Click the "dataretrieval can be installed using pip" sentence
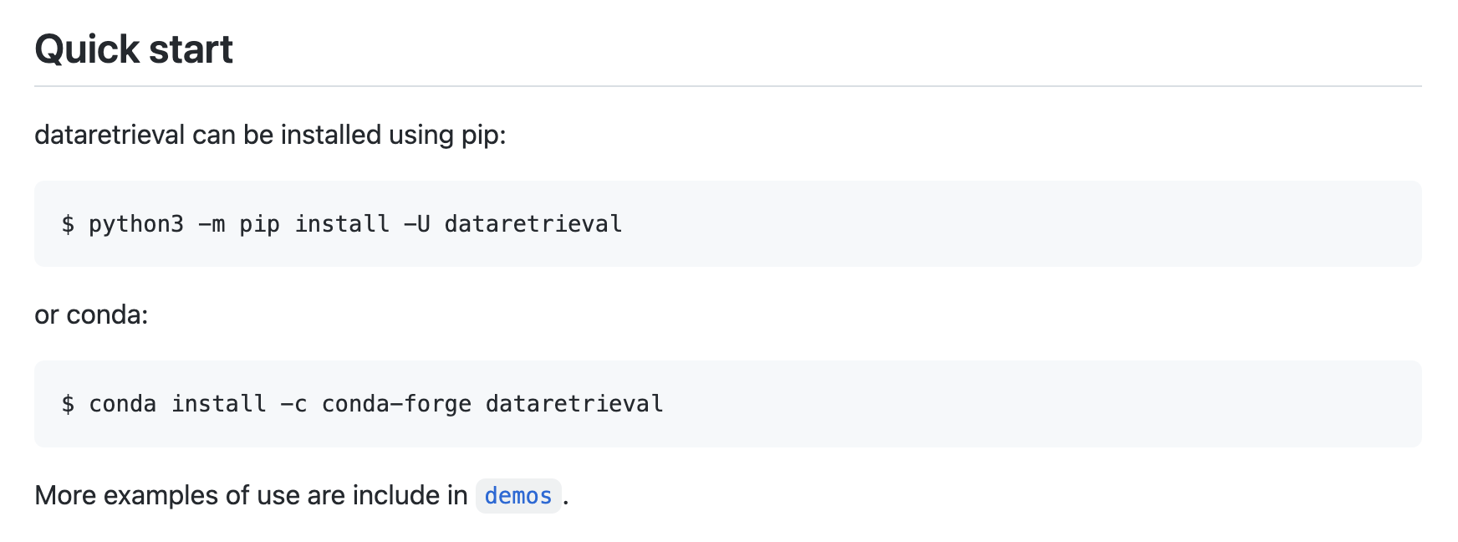 270,135
